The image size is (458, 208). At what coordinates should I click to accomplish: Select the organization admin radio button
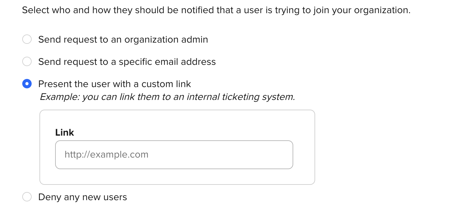point(27,39)
